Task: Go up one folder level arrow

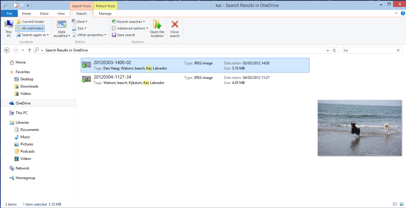Action: pos(30,50)
